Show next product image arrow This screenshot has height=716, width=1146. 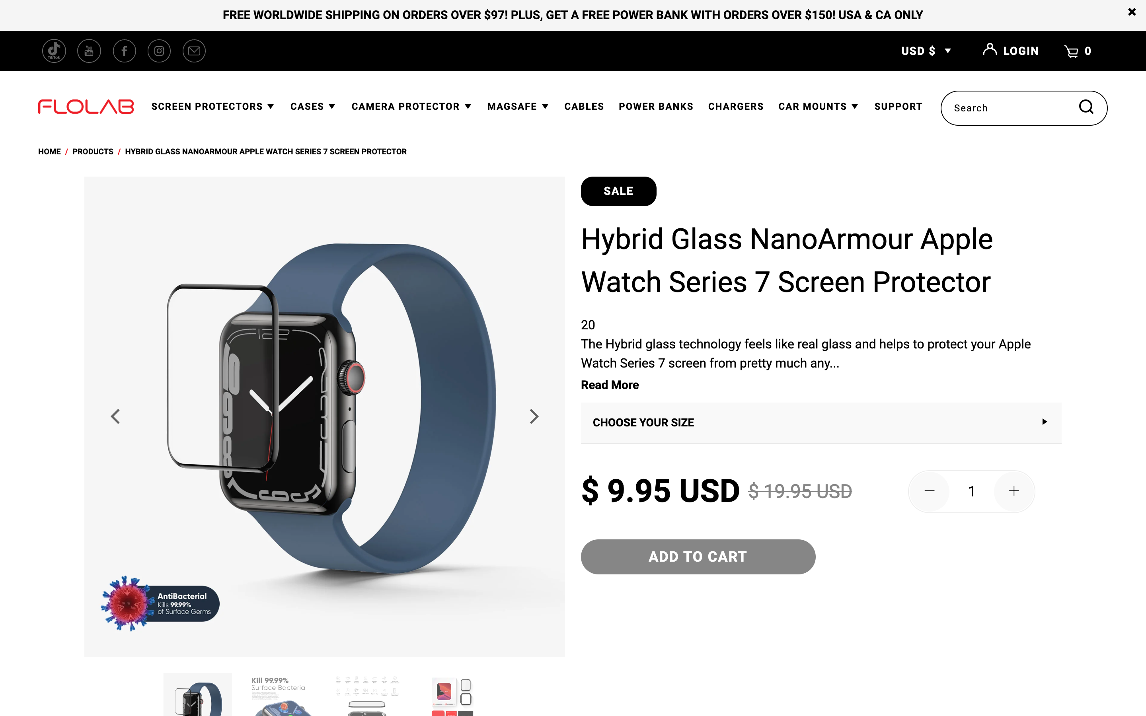pyautogui.click(x=534, y=416)
